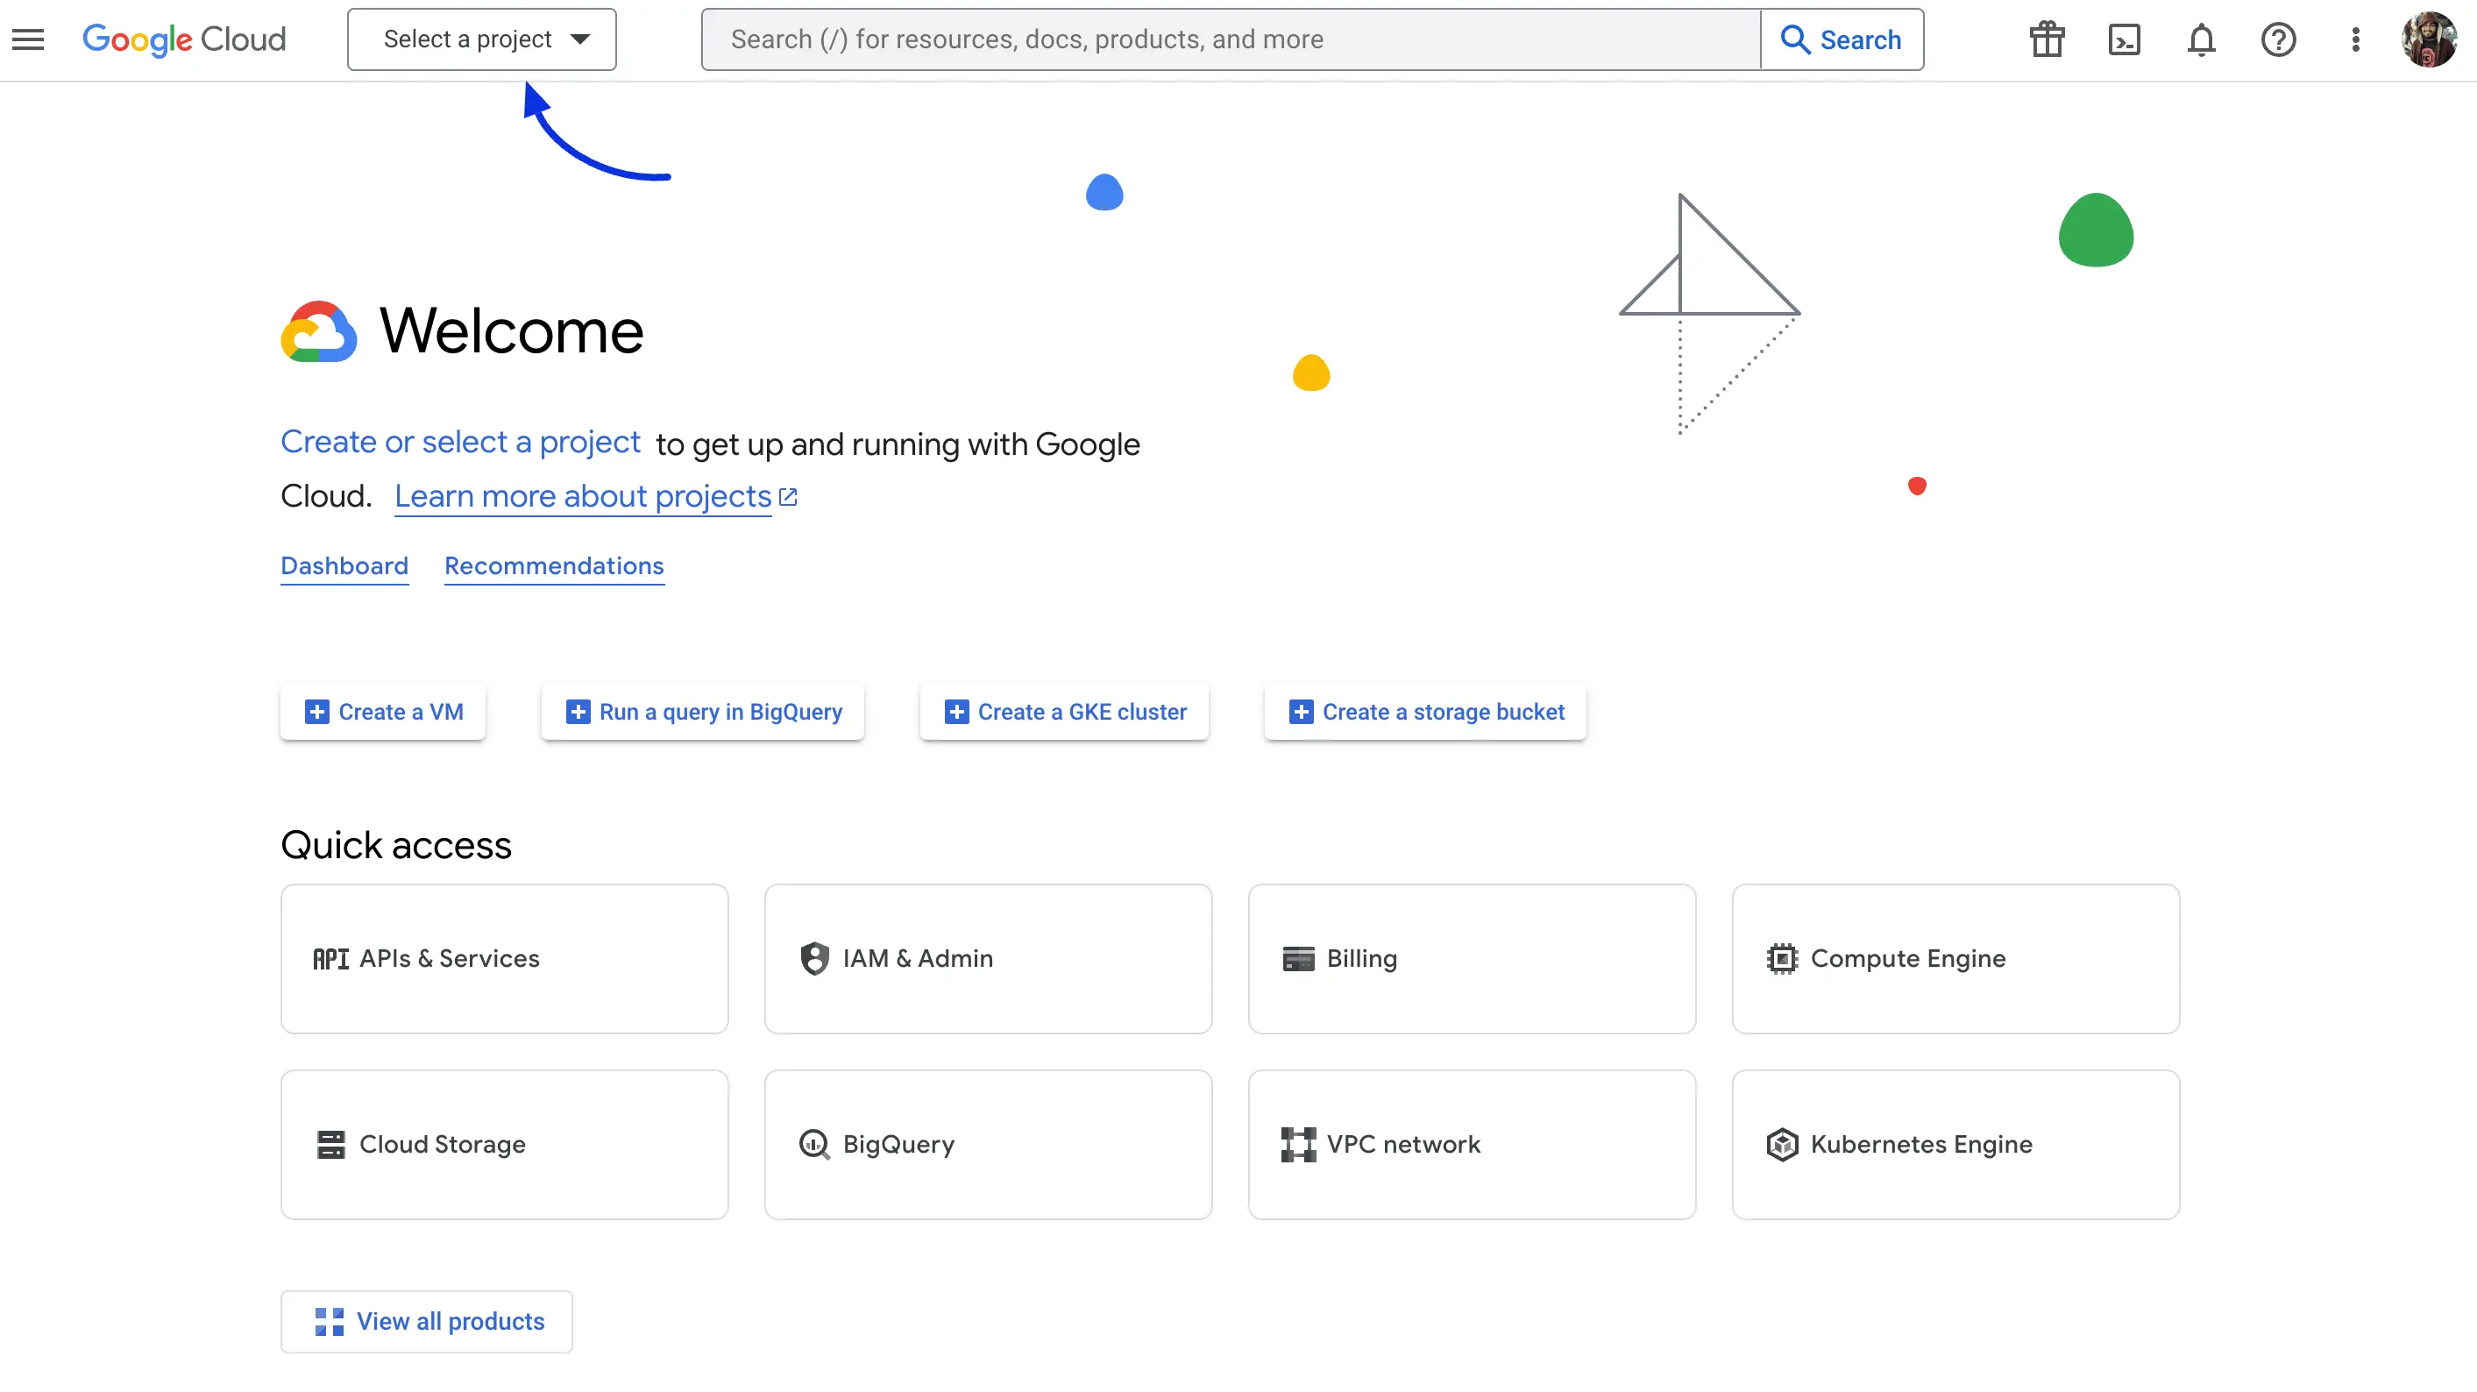Open the three-dot settings menu
Screen dimensions: 2477x1392
pos(2355,39)
